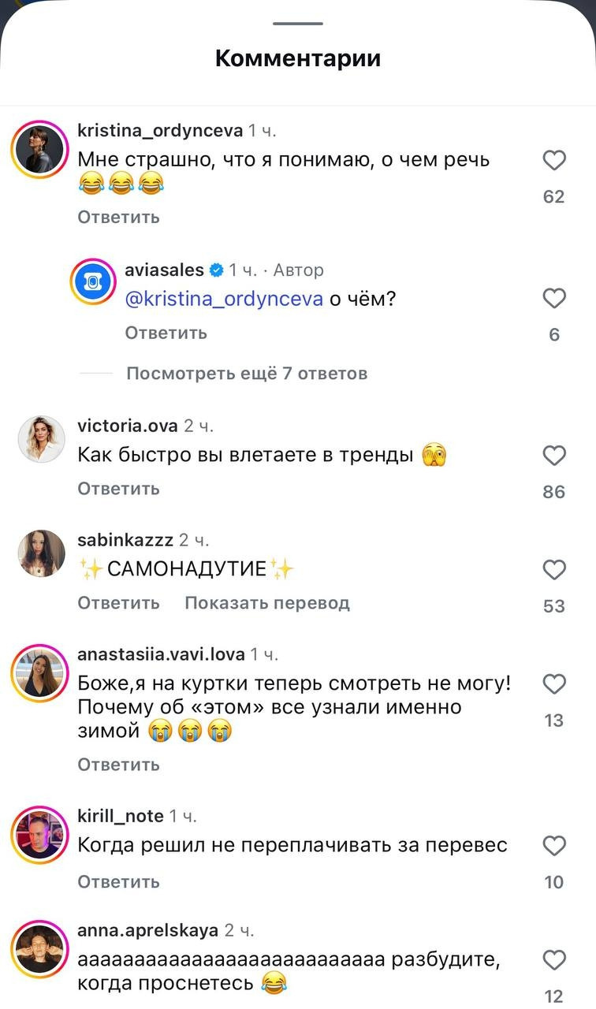Reply to the aviasales author comment
This screenshot has width=596, height=1009.
pyautogui.click(x=166, y=333)
